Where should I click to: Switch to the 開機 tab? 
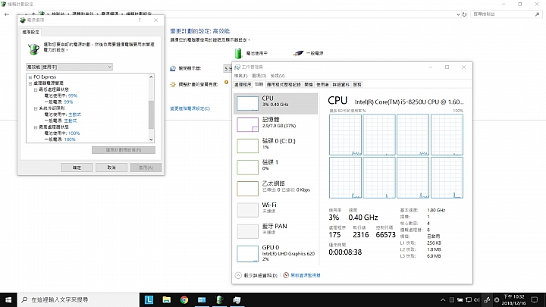[309, 85]
